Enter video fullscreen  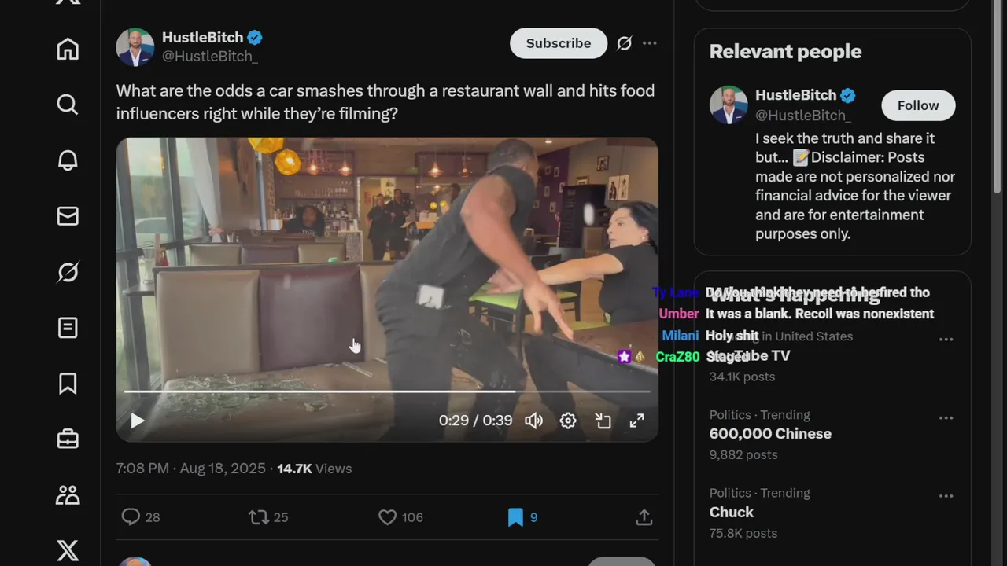637,421
